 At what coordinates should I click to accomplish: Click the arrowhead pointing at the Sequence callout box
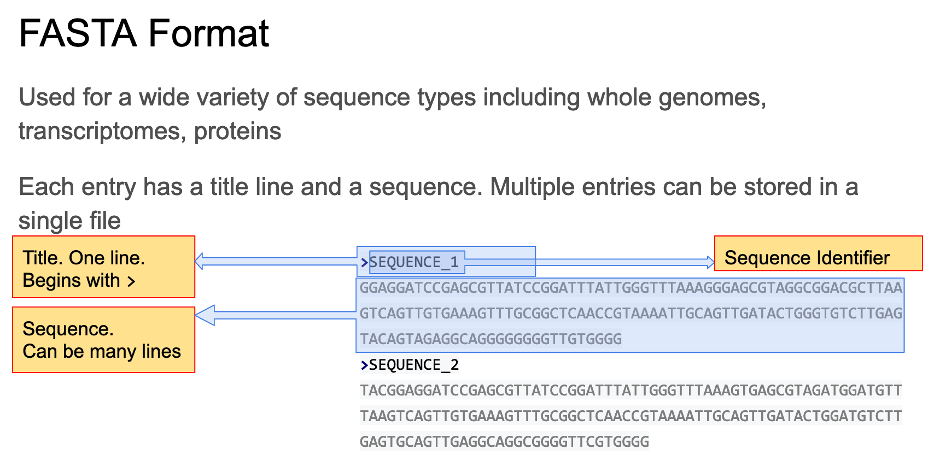point(205,315)
